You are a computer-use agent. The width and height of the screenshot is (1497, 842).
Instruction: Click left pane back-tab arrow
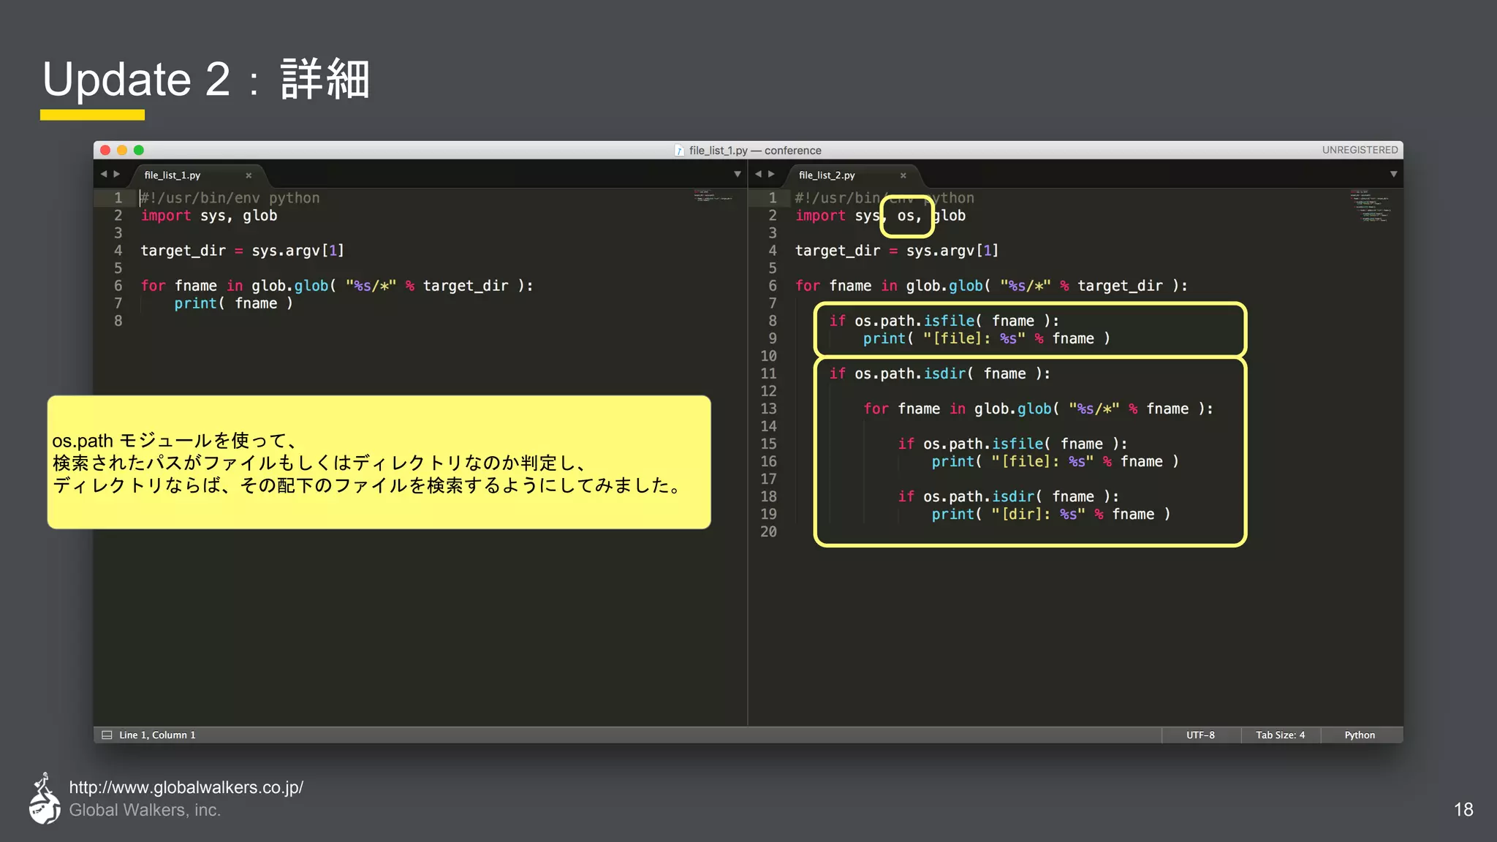104,174
